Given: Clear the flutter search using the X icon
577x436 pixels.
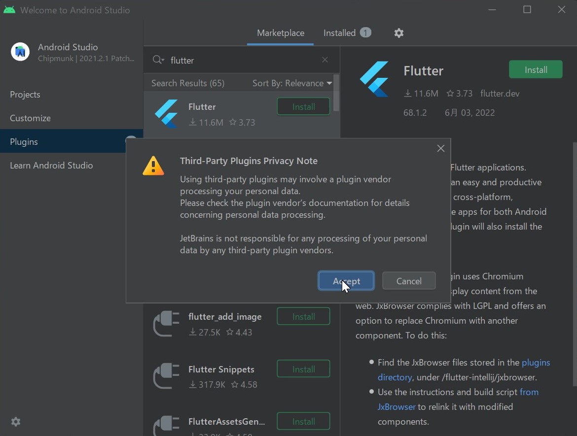Looking at the screenshot, I should [x=325, y=60].
